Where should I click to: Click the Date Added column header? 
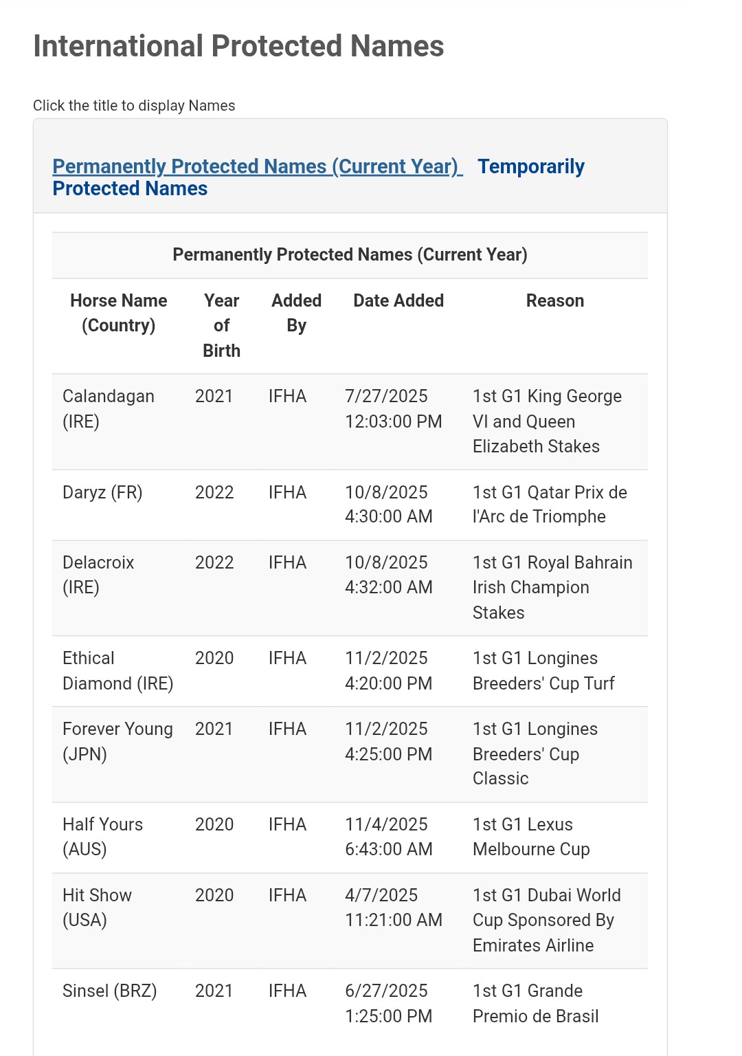(x=398, y=300)
